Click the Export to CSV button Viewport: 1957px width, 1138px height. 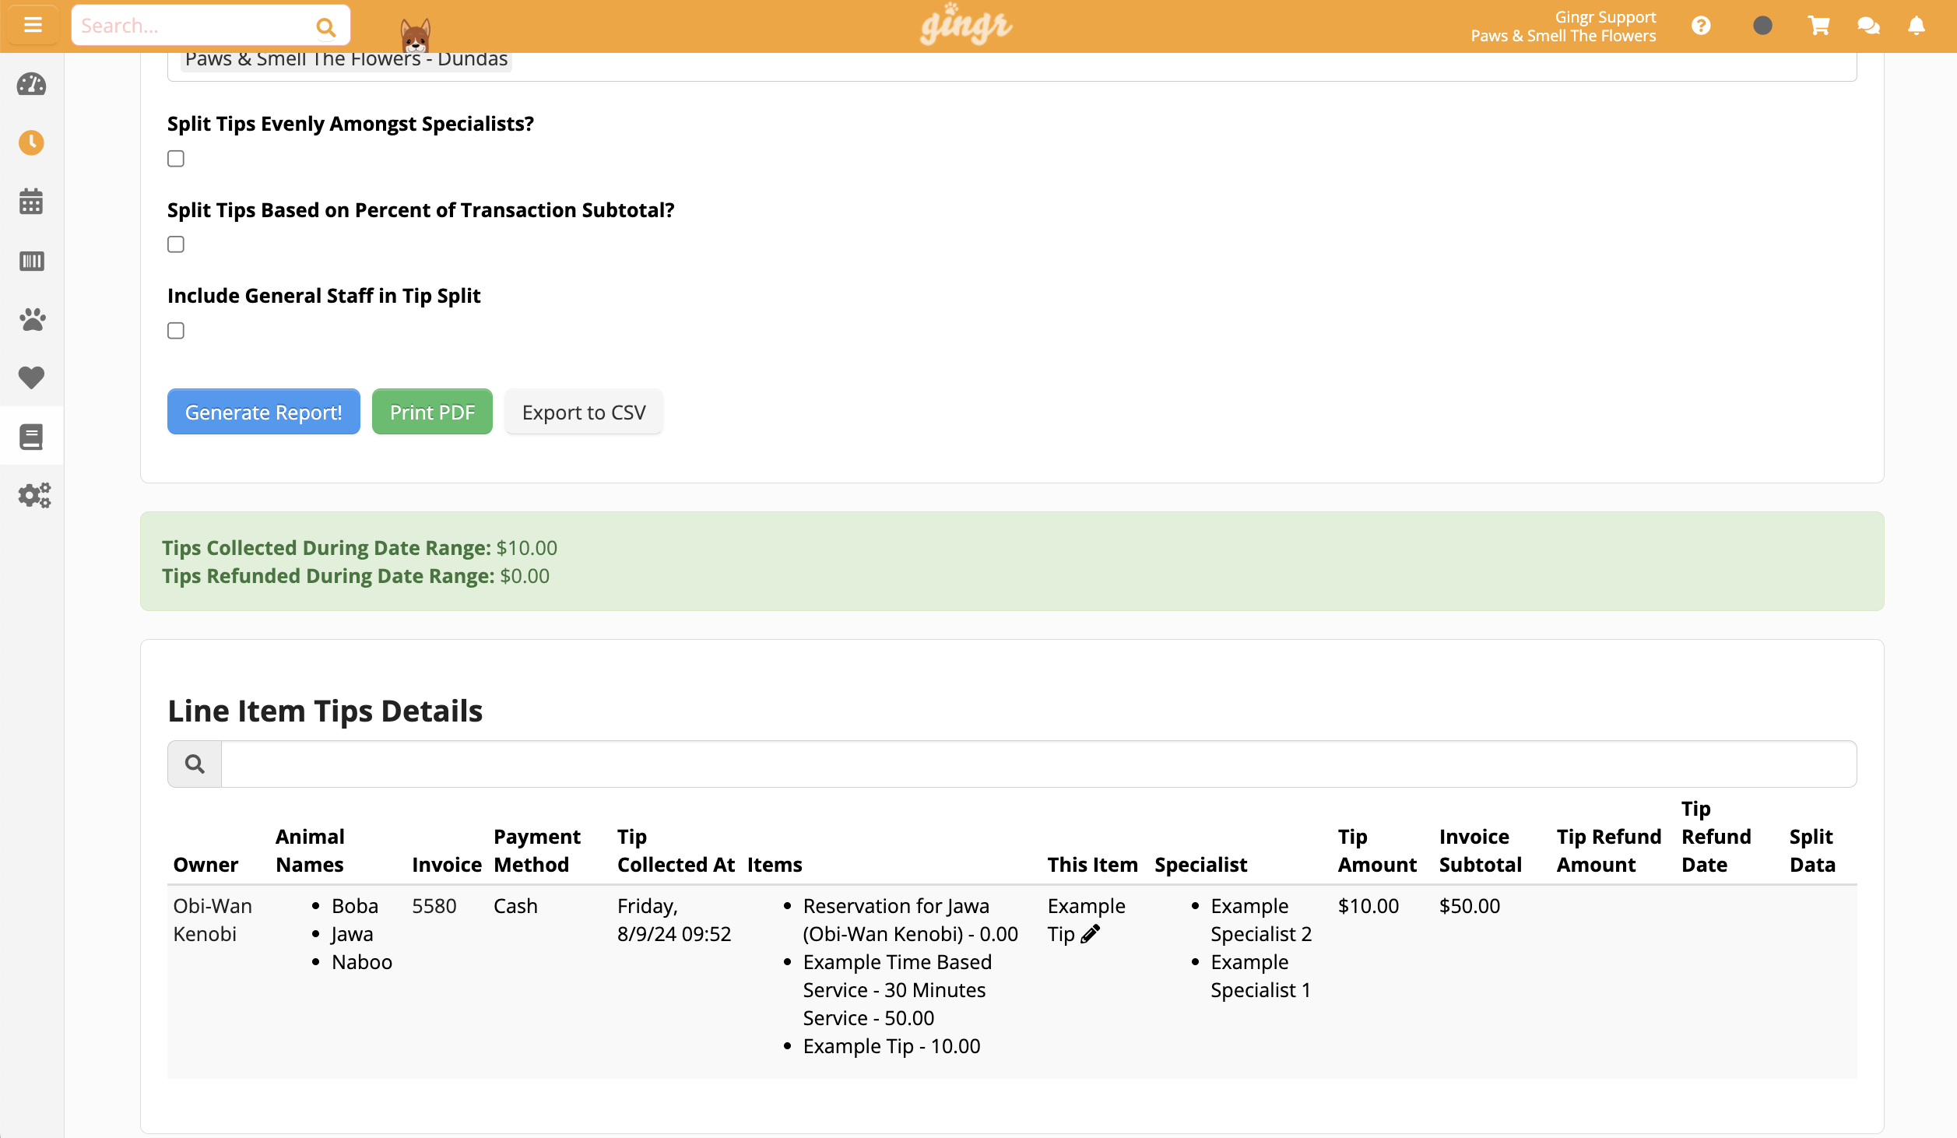[x=584, y=411]
